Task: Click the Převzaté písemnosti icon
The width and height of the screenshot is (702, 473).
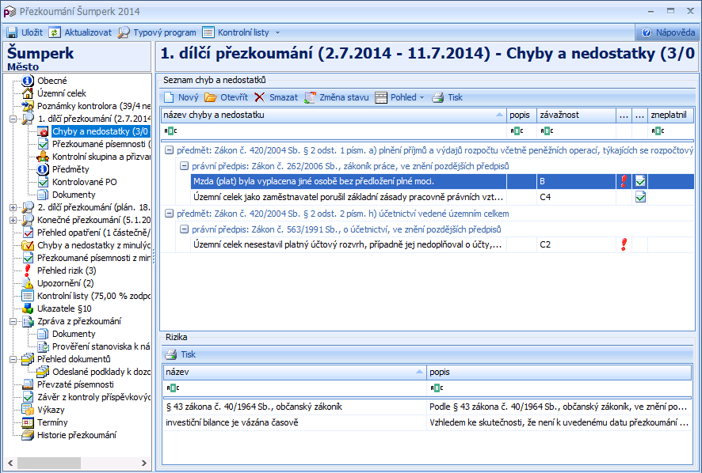Action: [x=28, y=384]
